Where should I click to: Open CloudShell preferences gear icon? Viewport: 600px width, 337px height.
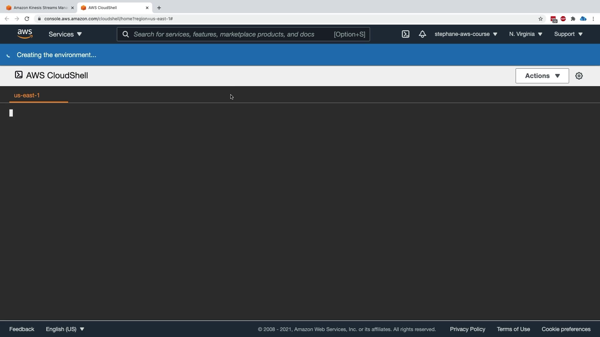click(x=579, y=76)
